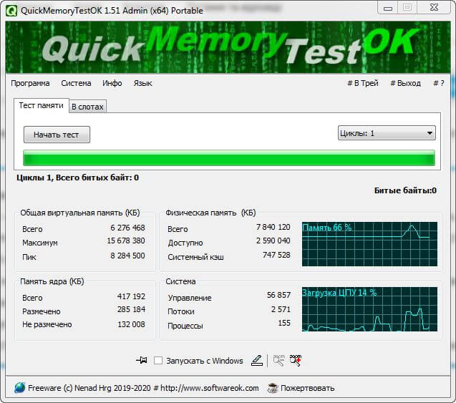
Task: Click the # ? help item
Action: [x=439, y=83]
